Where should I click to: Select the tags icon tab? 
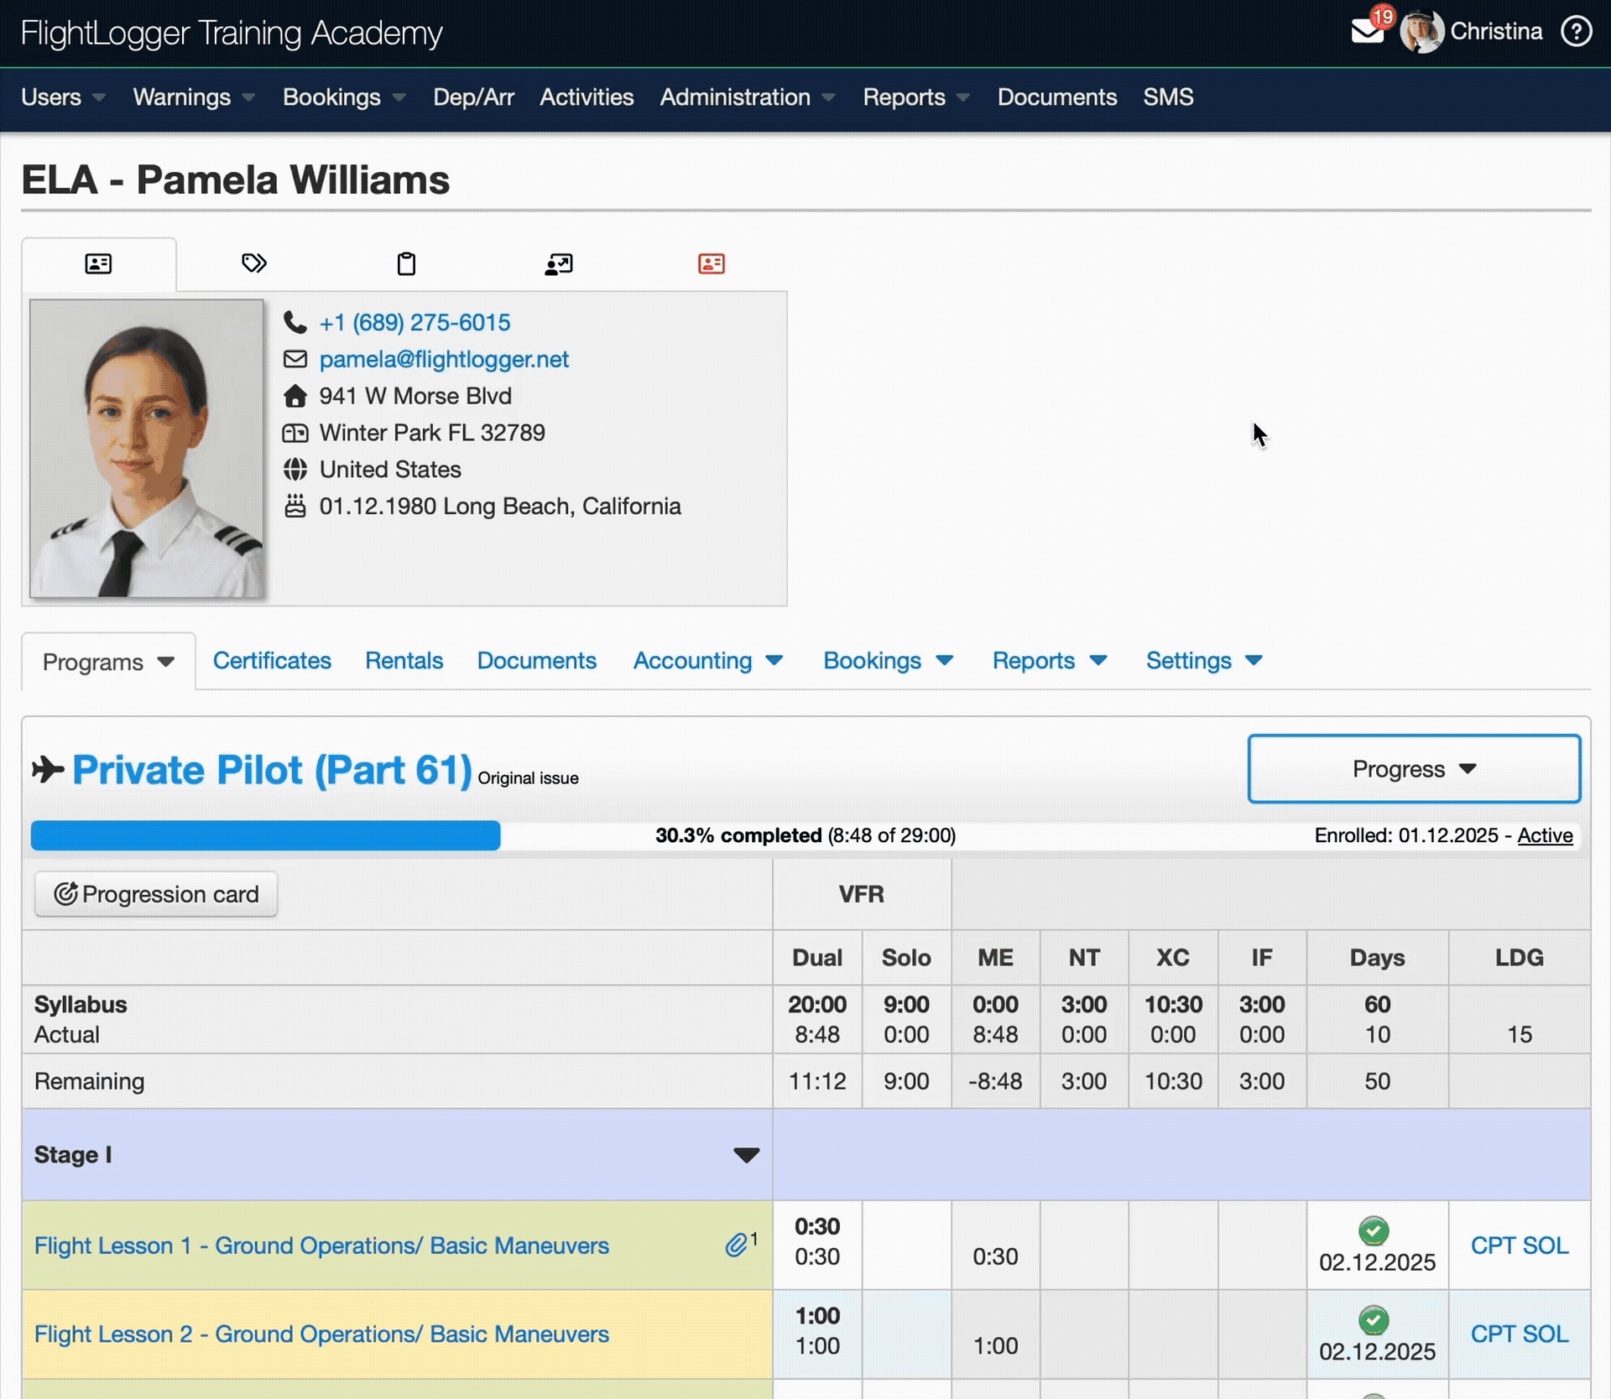(x=253, y=263)
